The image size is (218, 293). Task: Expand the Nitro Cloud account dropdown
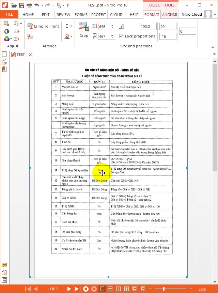pos(215,15)
